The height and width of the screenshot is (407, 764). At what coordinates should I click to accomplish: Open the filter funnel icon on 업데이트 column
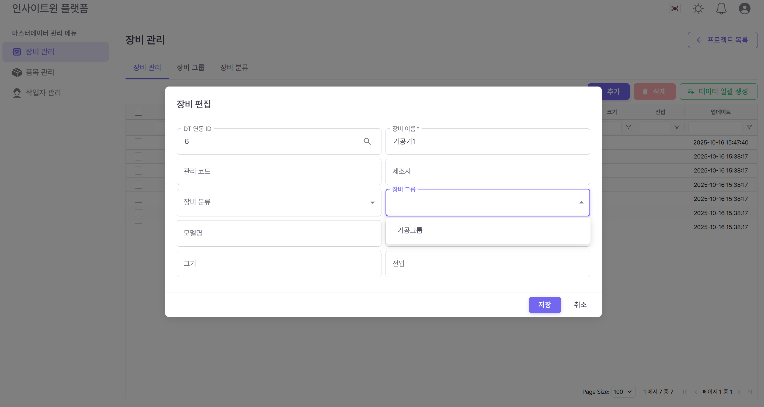pos(750,127)
